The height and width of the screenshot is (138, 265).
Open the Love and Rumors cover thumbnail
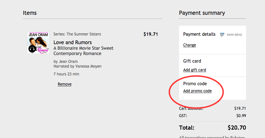click(x=38, y=42)
